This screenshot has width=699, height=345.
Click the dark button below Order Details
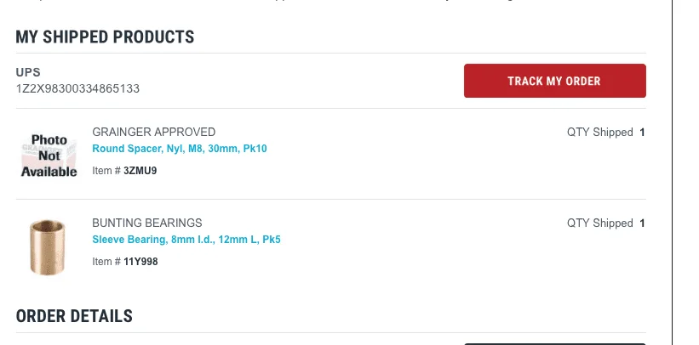[554, 343]
